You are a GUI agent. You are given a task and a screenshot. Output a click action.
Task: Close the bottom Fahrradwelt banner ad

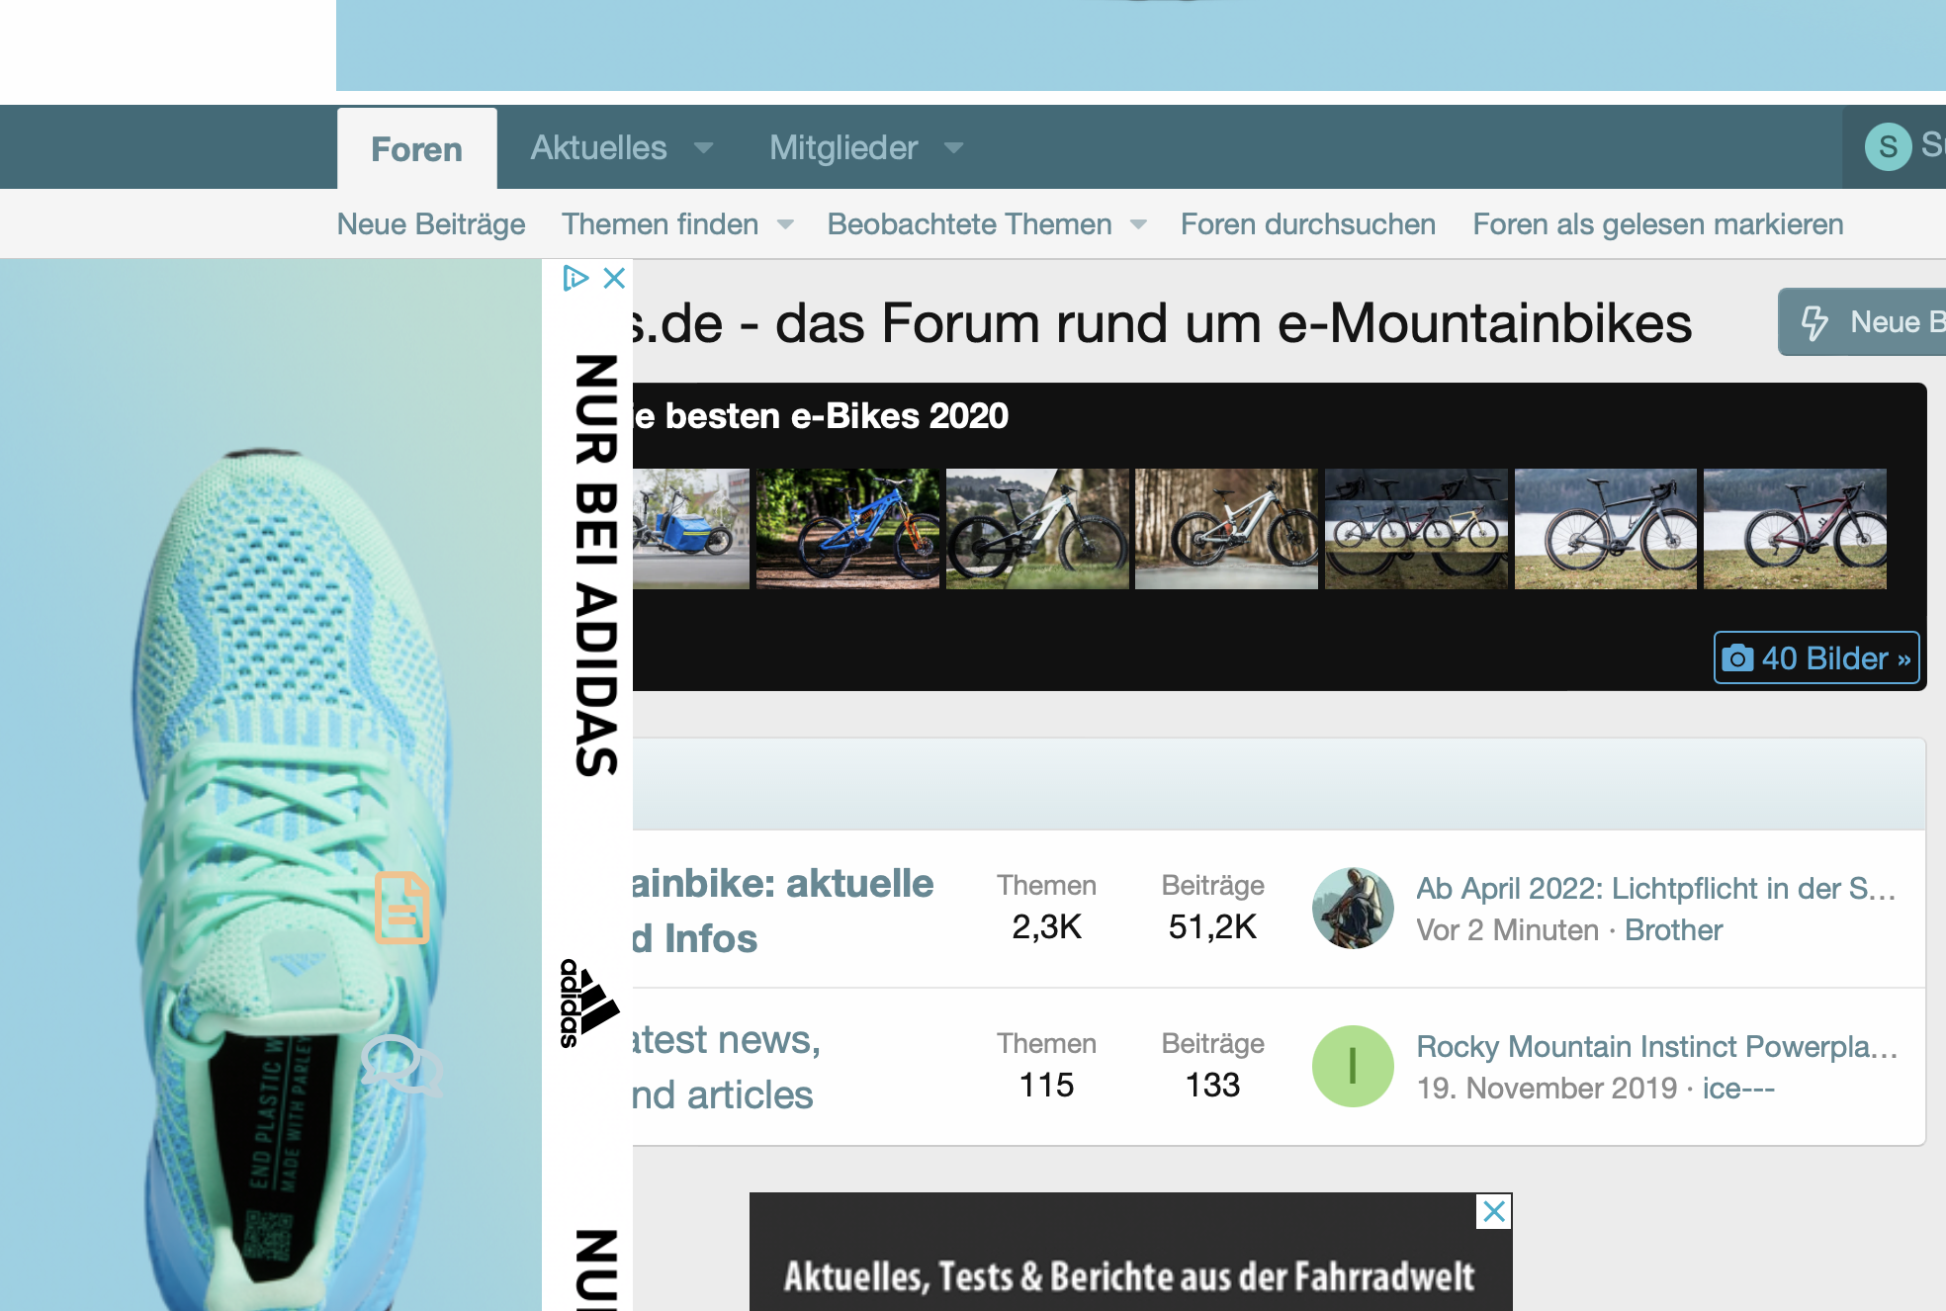pyautogui.click(x=1493, y=1211)
